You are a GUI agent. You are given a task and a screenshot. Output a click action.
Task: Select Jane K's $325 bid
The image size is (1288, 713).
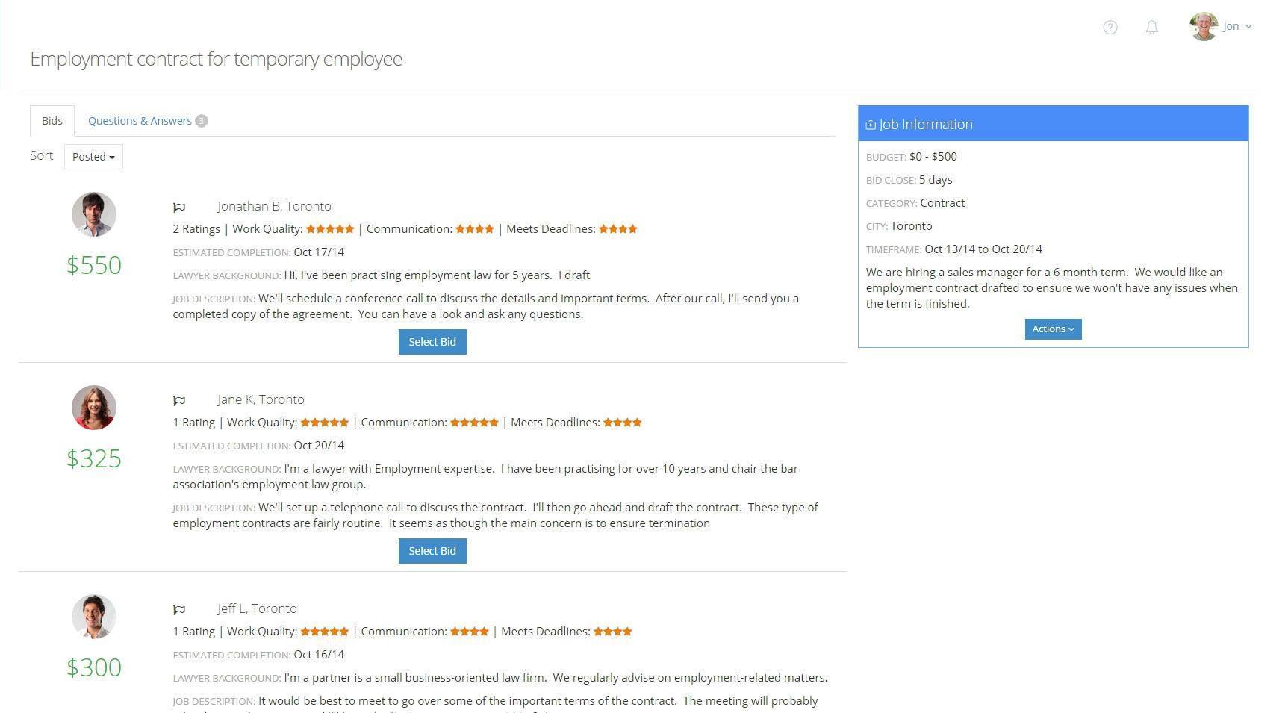[x=432, y=551]
